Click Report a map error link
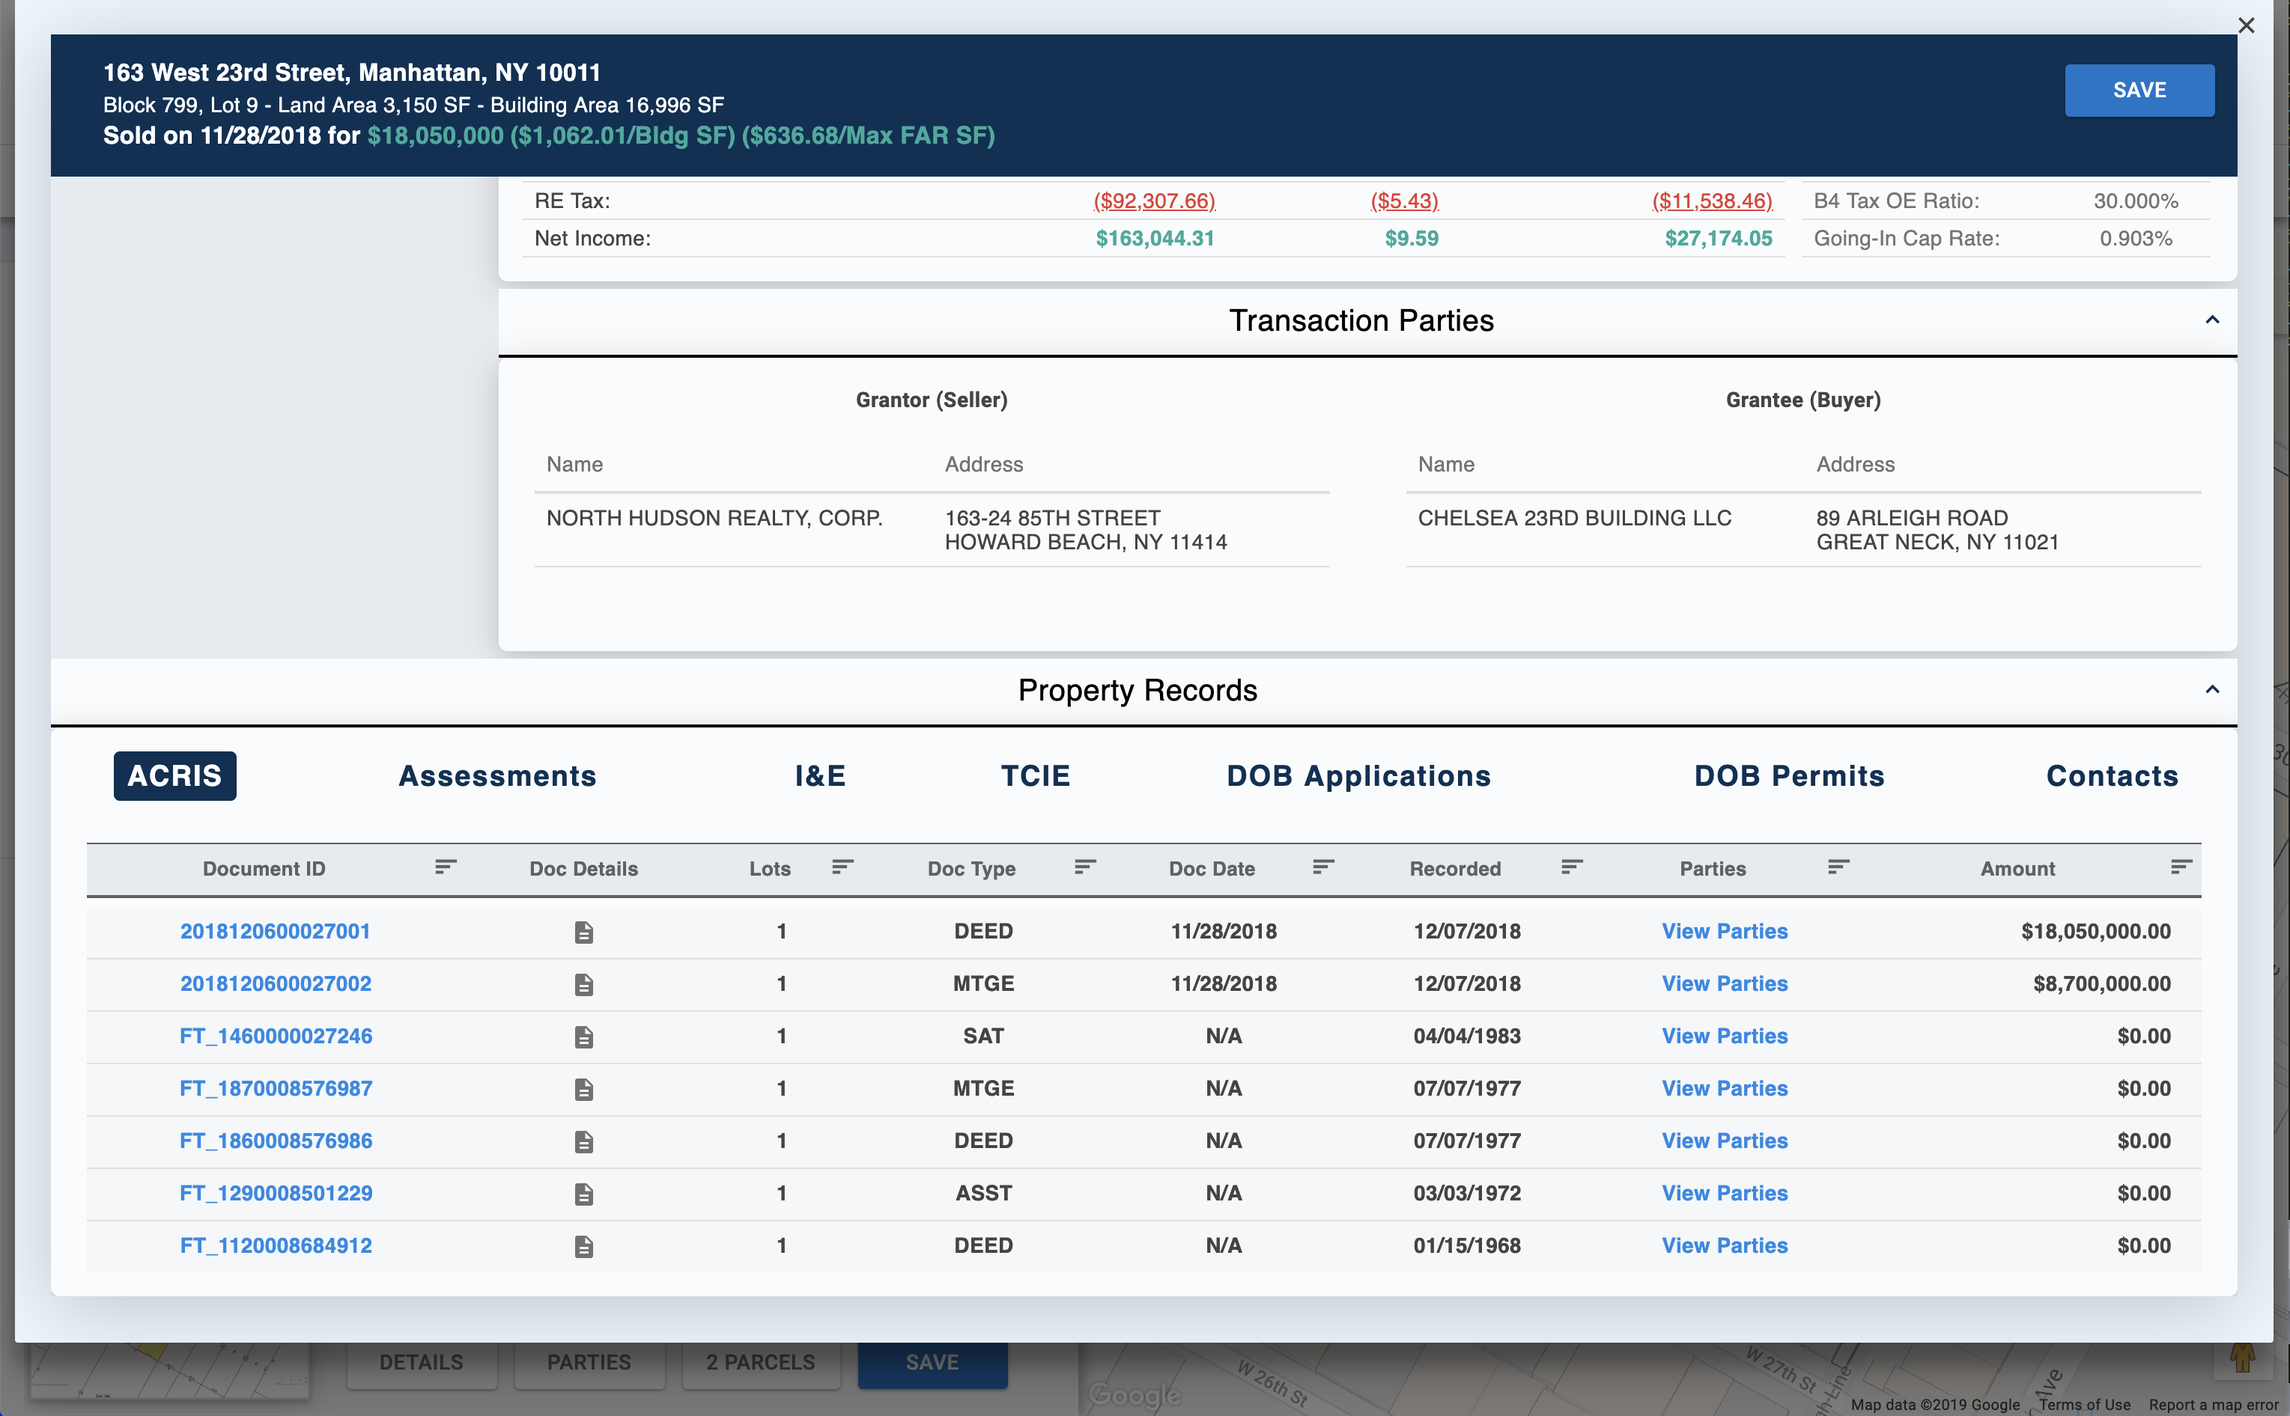Screen dimensions: 2290x1416 pyautogui.click(x=2213, y=1405)
